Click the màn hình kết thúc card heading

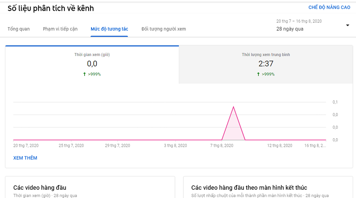click(x=249, y=187)
